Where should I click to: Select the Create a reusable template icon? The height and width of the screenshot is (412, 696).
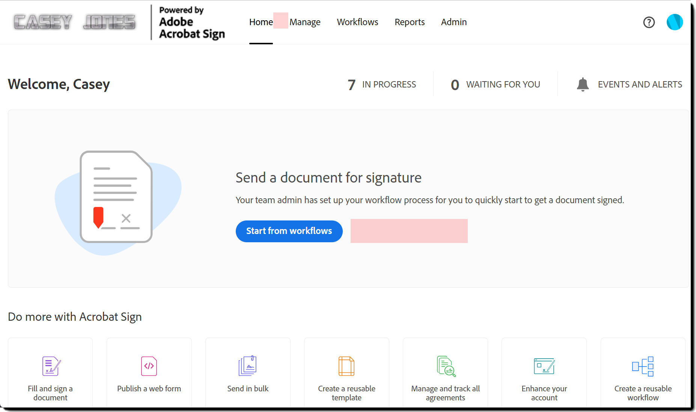pos(346,366)
